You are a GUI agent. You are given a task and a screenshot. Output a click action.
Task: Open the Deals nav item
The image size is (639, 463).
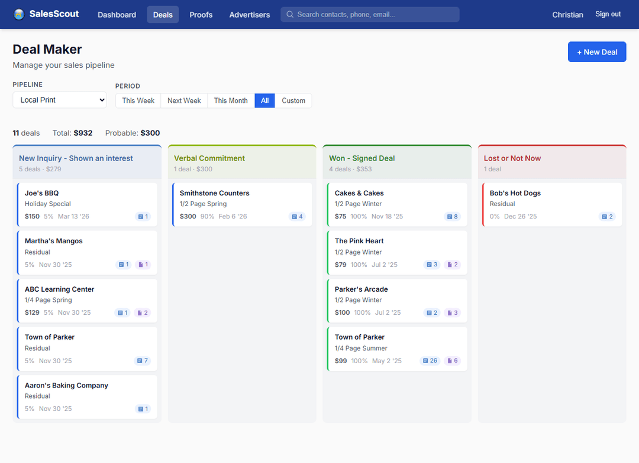click(163, 15)
